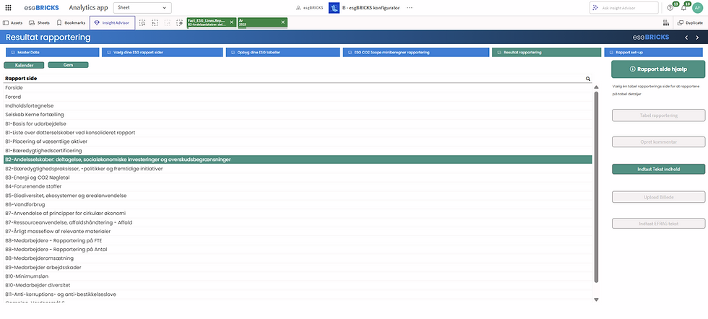
Task: Click the list scrollbar up arrow
Action: point(596,87)
